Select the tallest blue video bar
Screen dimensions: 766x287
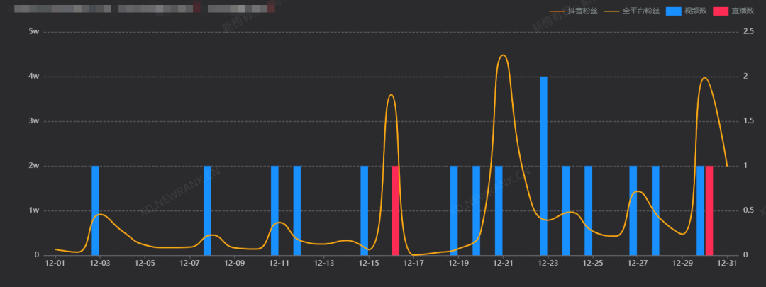point(543,165)
